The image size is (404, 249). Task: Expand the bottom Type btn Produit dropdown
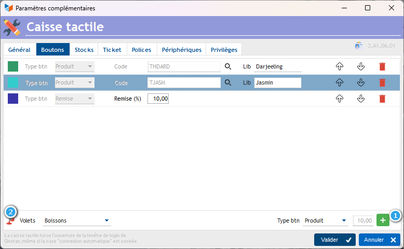click(x=326, y=220)
